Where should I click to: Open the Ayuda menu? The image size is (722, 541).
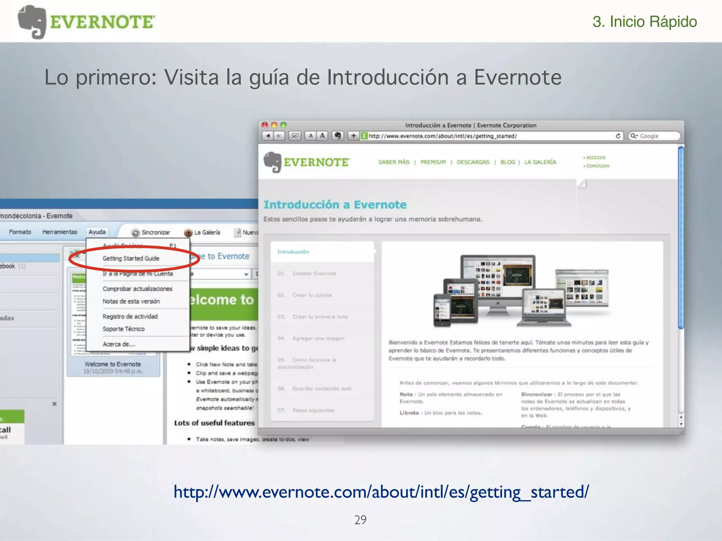pos(97,232)
